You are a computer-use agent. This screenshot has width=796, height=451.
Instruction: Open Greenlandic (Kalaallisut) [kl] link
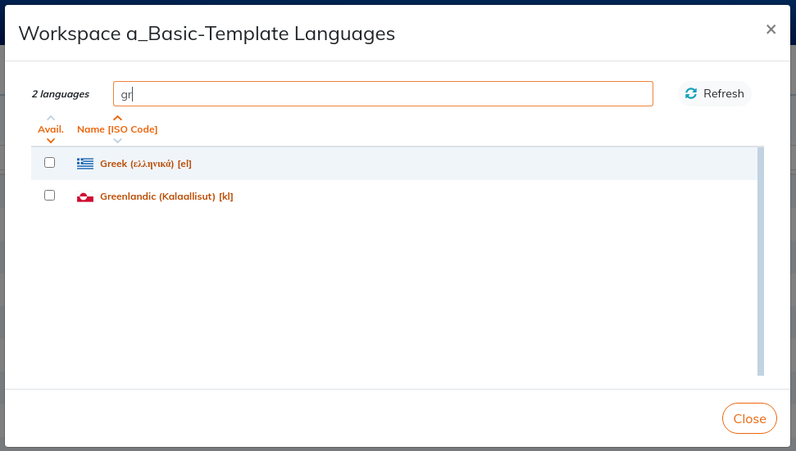coord(166,196)
